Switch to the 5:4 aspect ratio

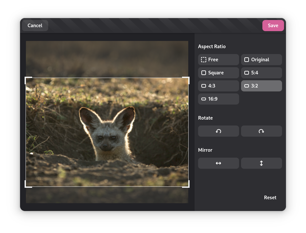click(261, 72)
